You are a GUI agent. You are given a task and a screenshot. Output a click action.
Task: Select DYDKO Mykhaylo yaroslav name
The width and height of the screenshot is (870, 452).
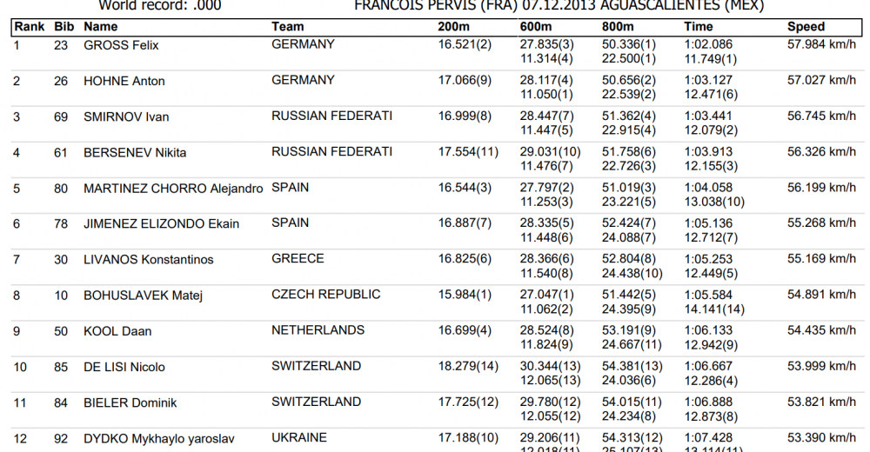(x=158, y=439)
